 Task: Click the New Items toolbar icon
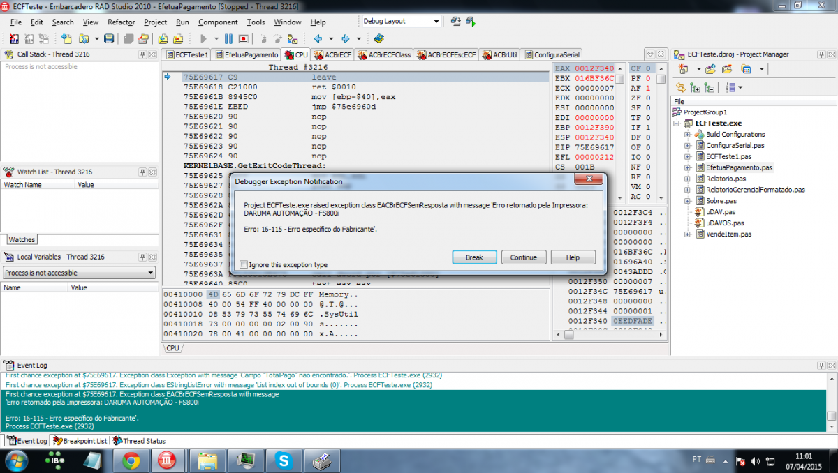pyautogui.click(x=66, y=38)
